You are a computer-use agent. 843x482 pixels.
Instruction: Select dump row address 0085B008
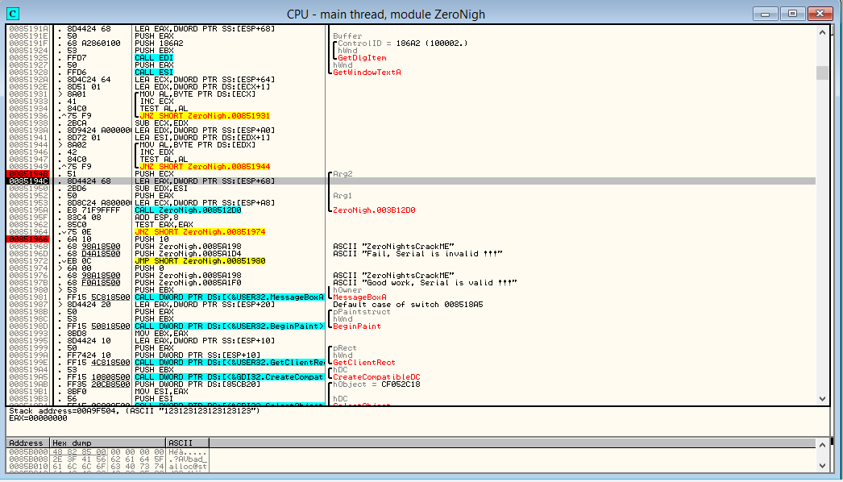tap(28, 459)
